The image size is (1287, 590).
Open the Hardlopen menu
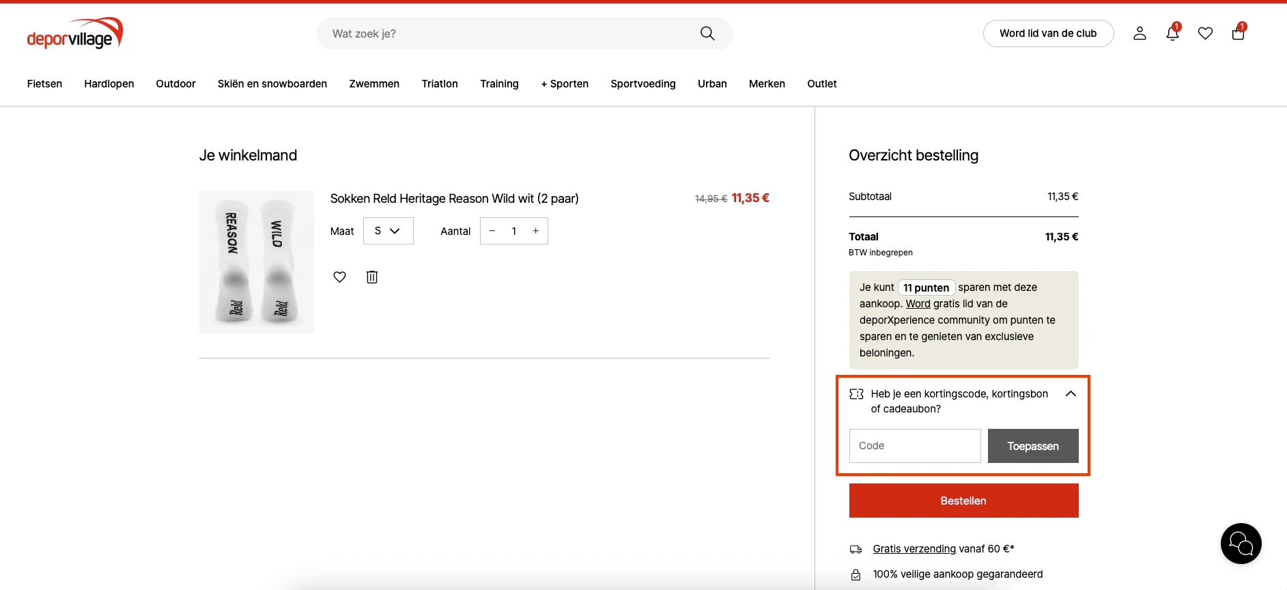109,84
